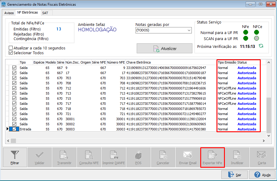Uncheck the Selecionar Todos checkbox

point(11,53)
